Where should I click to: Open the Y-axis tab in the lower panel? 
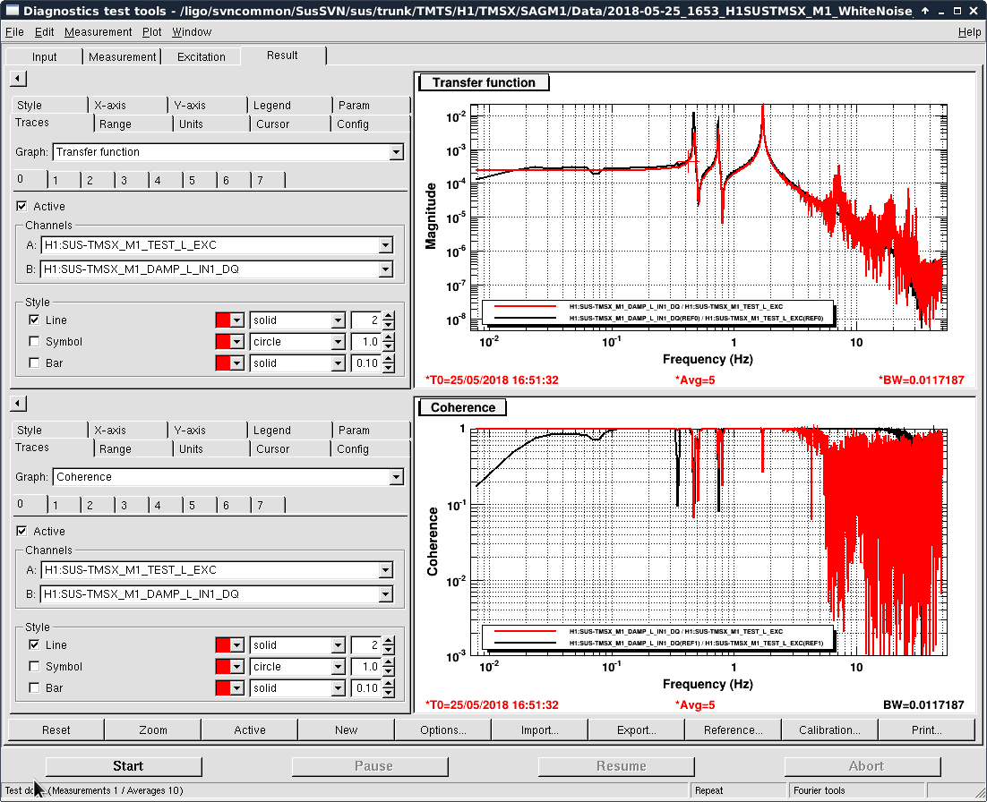click(190, 431)
